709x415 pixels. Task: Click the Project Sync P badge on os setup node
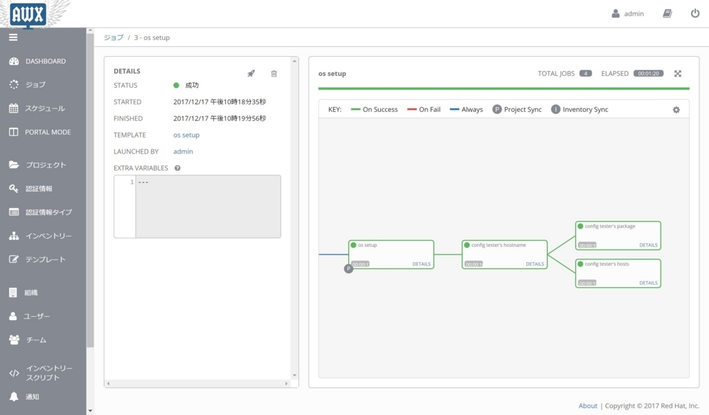[348, 268]
